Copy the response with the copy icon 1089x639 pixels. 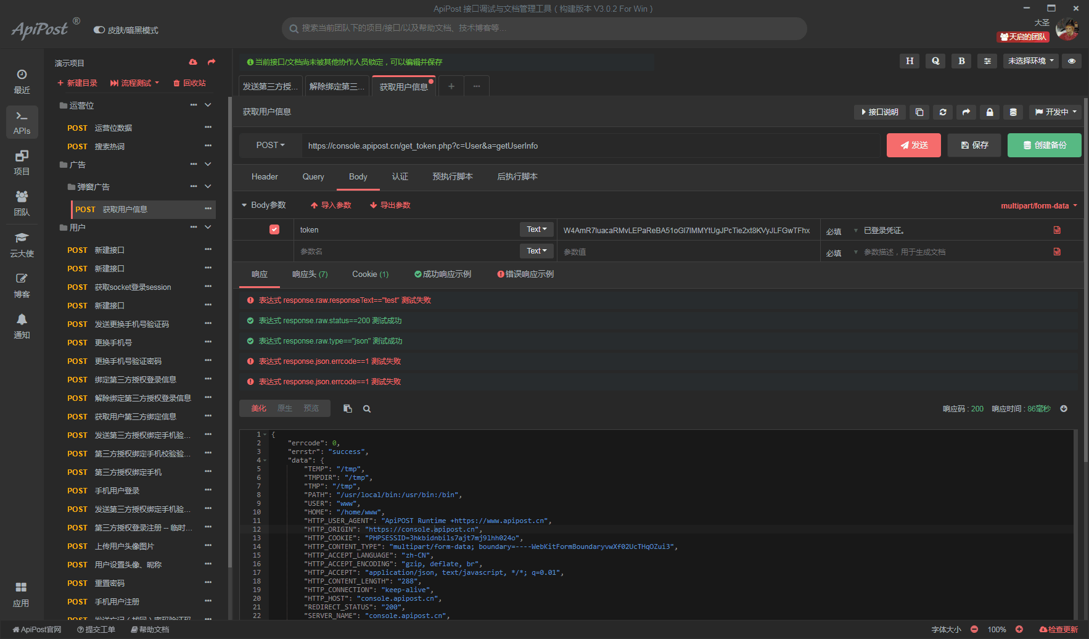click(348, 409)
